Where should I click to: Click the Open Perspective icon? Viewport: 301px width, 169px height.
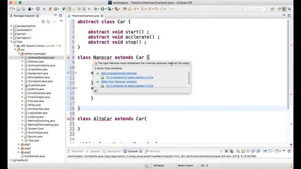(272, 9)
